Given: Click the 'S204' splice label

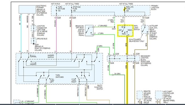Looking at the screenshot, I should click(x=114, y=29).
